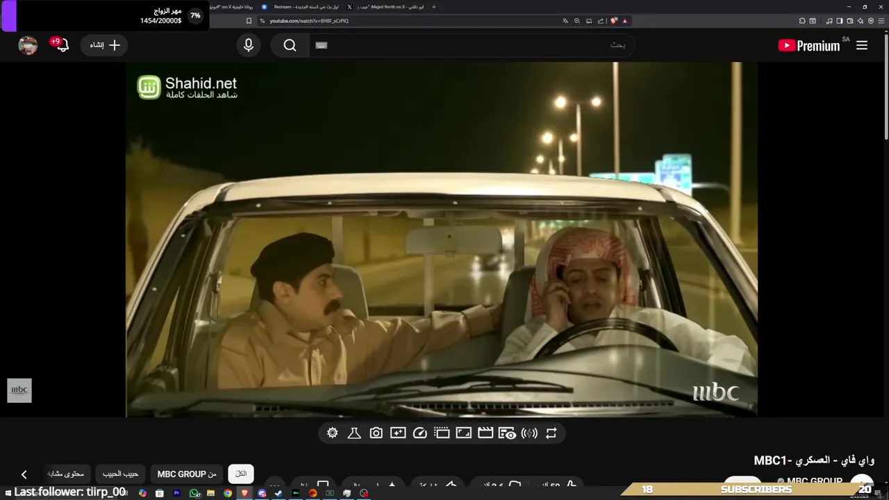Start voice search with microphone icon
This screenshot has height=500, width=889.
(249, 45)
